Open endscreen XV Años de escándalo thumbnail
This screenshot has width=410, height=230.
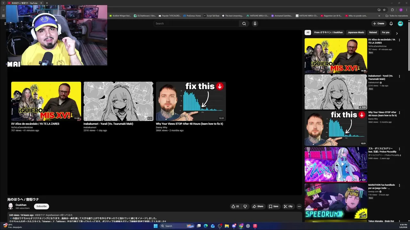pos(46,101)
